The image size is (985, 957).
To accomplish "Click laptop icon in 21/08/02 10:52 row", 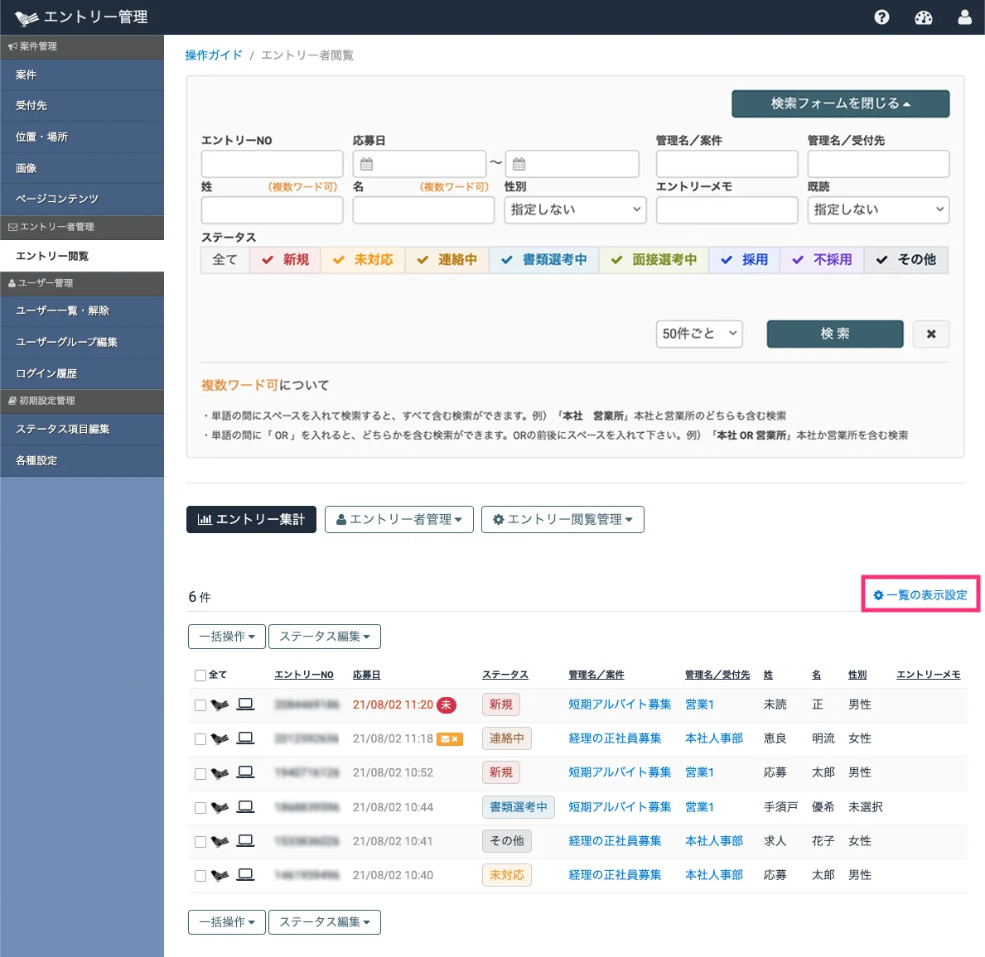I will [245, 772].
